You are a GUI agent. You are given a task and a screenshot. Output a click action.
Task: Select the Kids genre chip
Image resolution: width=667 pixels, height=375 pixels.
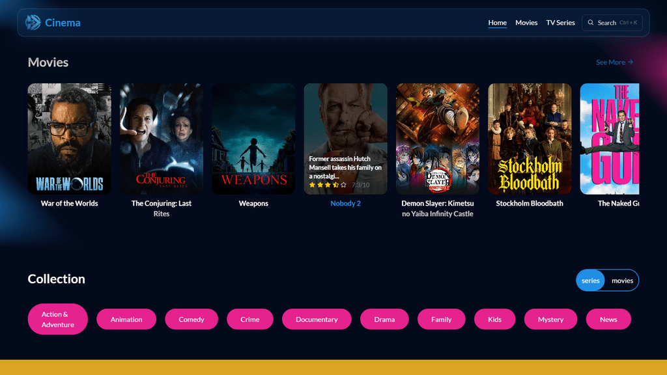click(x=495, y=319)
